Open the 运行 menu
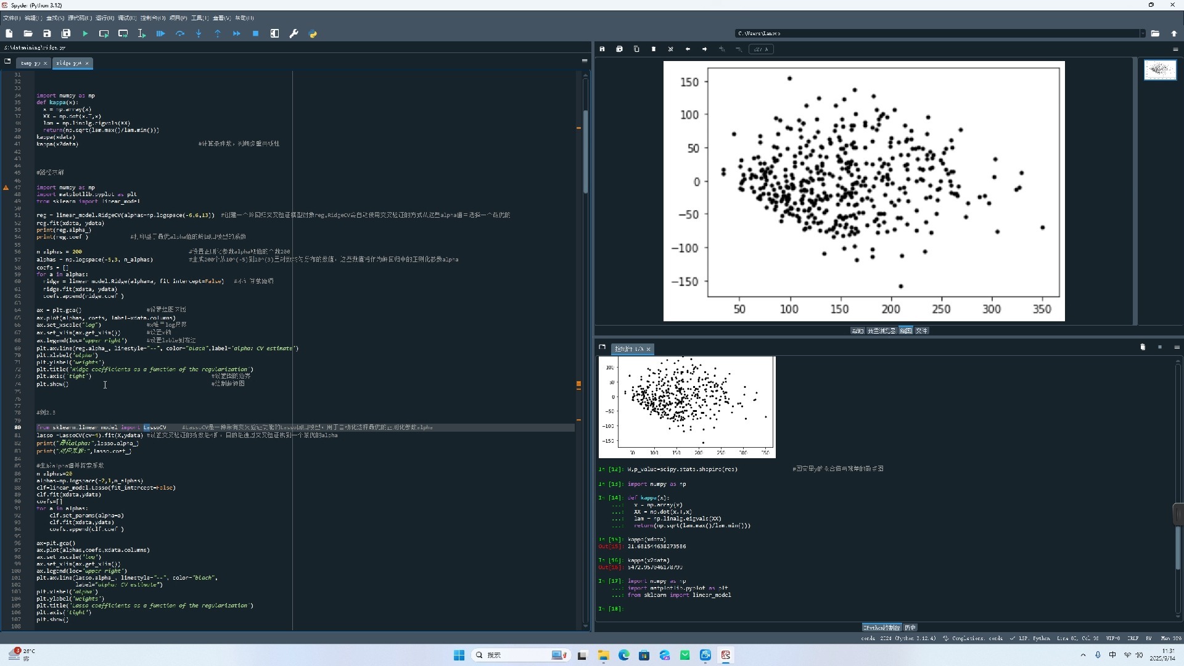The image size is (1184, 666). pos(105,18)
